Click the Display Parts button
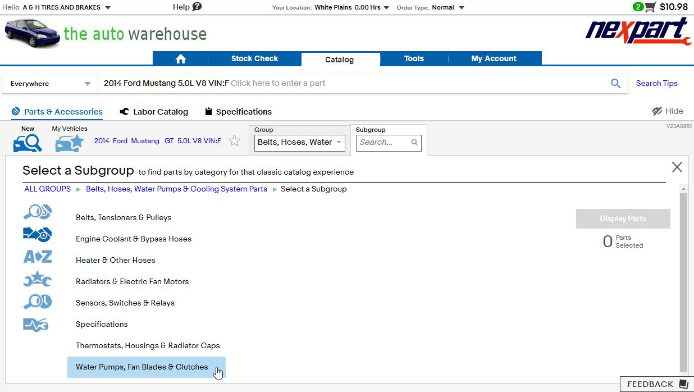Image resolution: width=694 pixels, height=392 pixels. click(x=623, y=219)
